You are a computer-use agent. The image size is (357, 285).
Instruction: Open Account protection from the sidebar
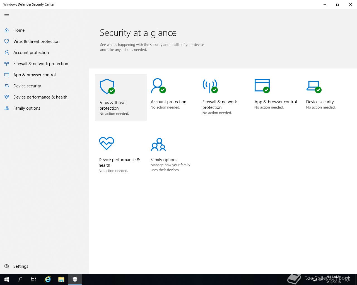pos(45,53)
